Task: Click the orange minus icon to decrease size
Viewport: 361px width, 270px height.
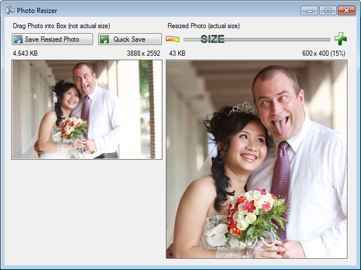Action: [x=173, y=39]
